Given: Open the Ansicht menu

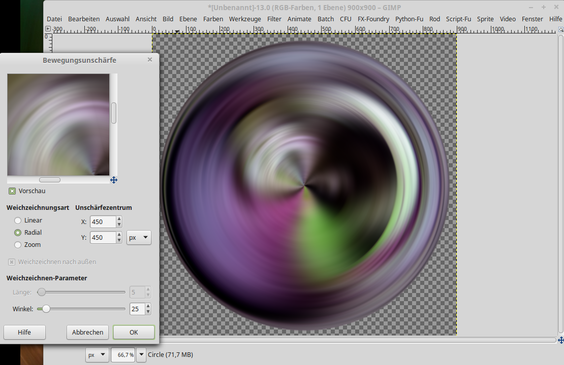Looking at the screenshot, I should 146,19.
